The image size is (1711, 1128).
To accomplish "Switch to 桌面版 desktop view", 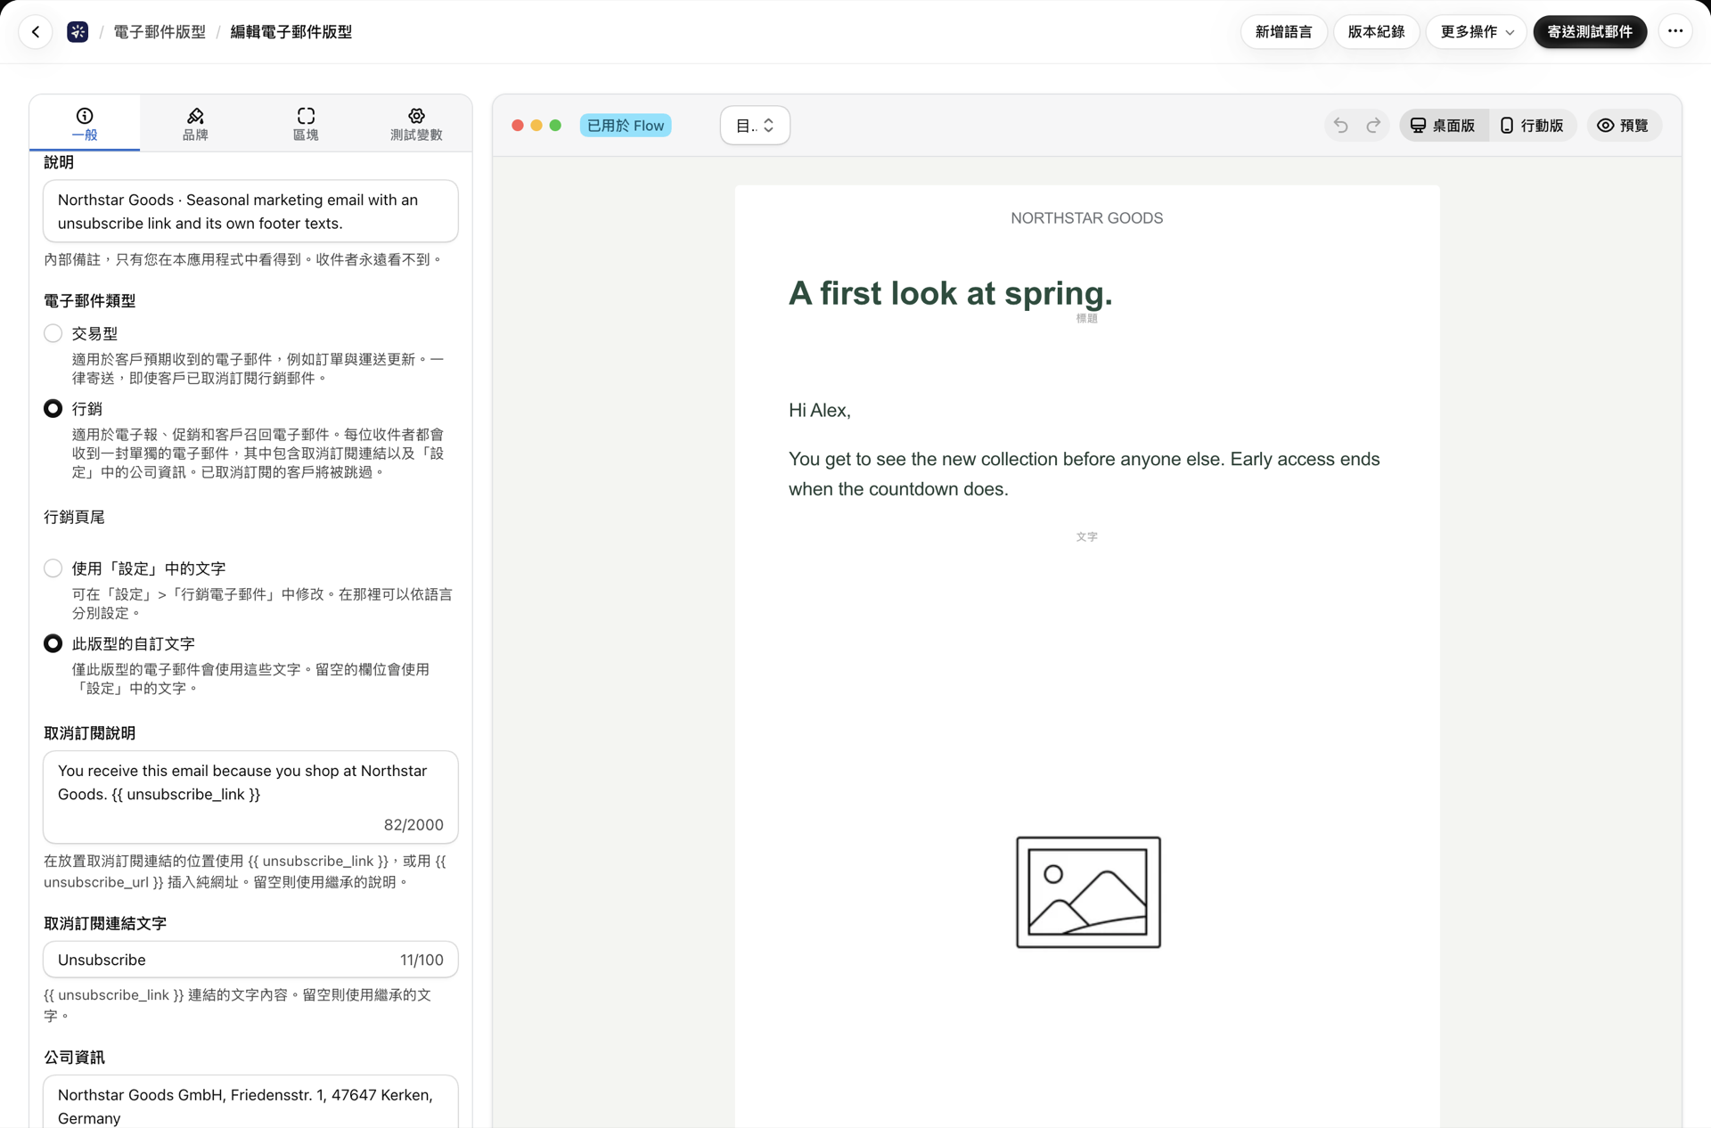I will (1444, 126).
